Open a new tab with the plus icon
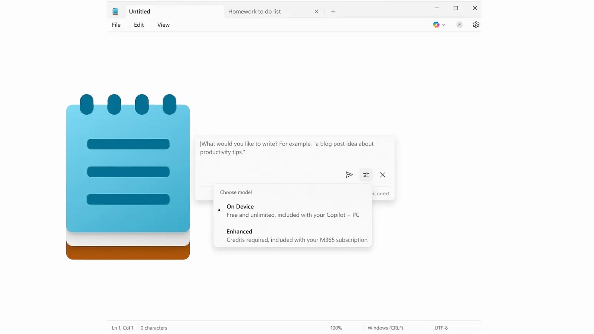This screenshot has height=334, width=594. [x=333, y=11]
